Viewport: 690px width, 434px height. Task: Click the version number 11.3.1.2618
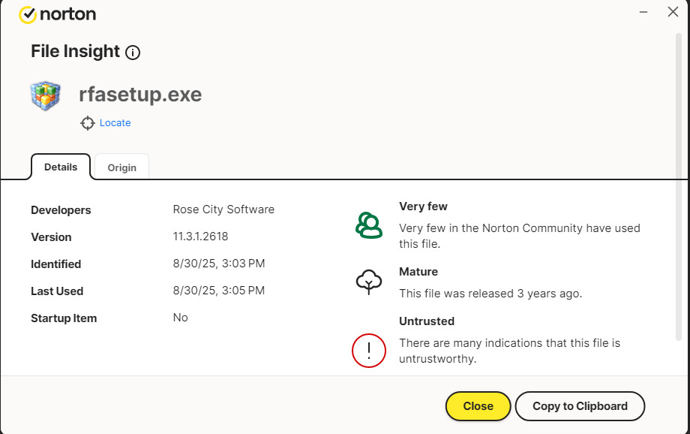point(200,237)
